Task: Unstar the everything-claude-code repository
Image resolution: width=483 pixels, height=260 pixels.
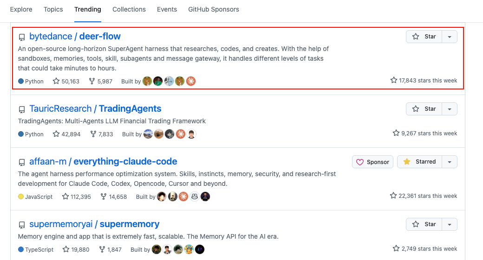Action: [x=419, y=162]
